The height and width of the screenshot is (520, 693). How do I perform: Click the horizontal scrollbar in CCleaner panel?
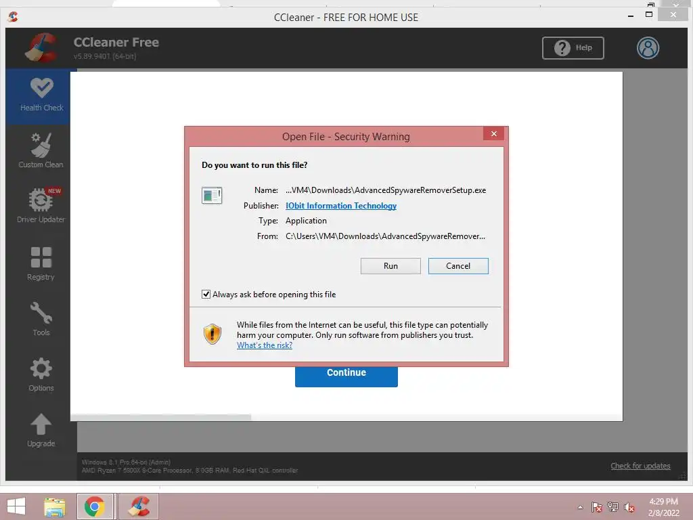click(x=161, y=417)
